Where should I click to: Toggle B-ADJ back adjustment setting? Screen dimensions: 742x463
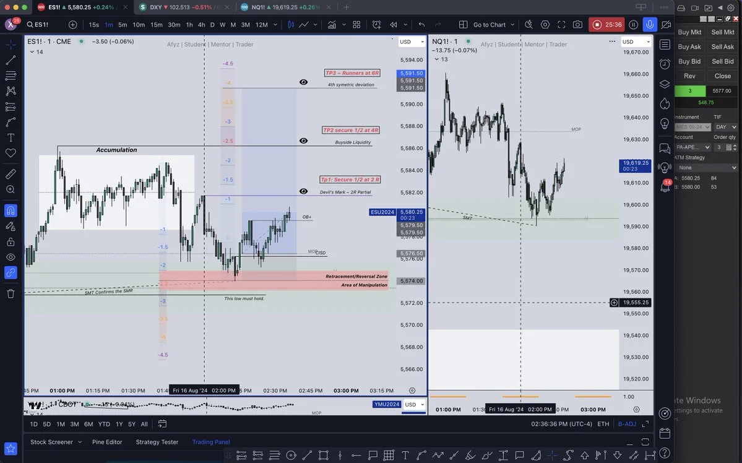click(x=627, y=424)
